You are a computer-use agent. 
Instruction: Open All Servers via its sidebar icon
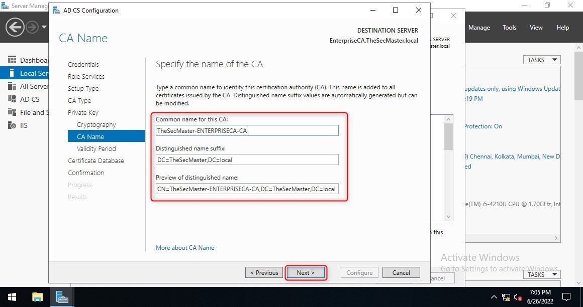coord(12,86)
